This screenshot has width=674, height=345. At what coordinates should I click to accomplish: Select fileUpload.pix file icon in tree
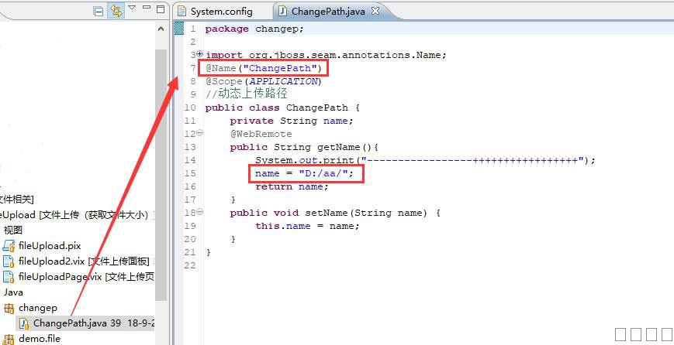coord(9,246)
